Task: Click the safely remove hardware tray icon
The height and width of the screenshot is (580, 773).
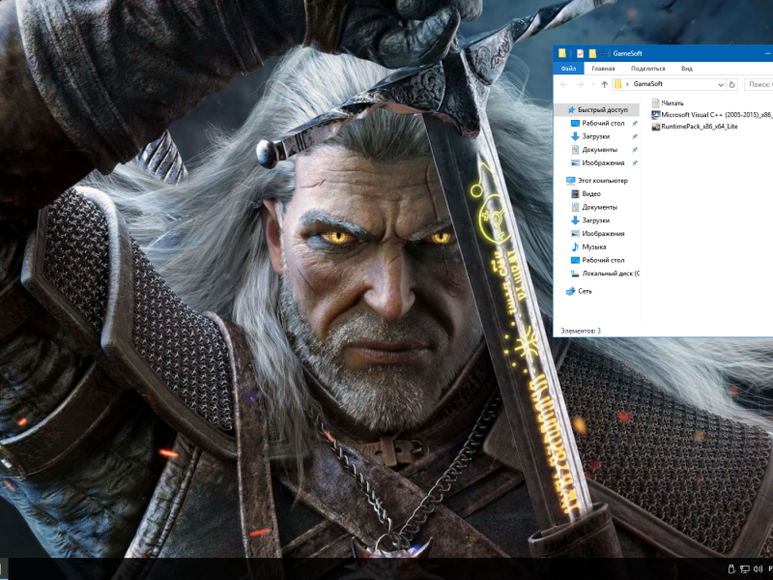Action: pos(731,569)
